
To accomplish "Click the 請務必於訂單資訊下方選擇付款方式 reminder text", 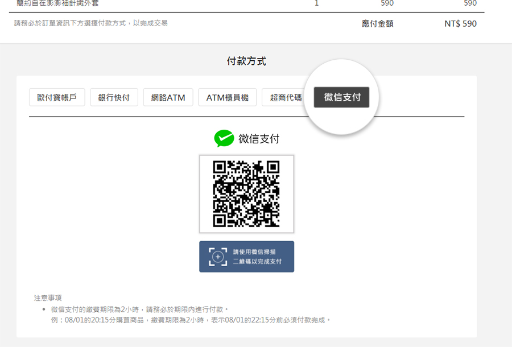I will 91,23.
